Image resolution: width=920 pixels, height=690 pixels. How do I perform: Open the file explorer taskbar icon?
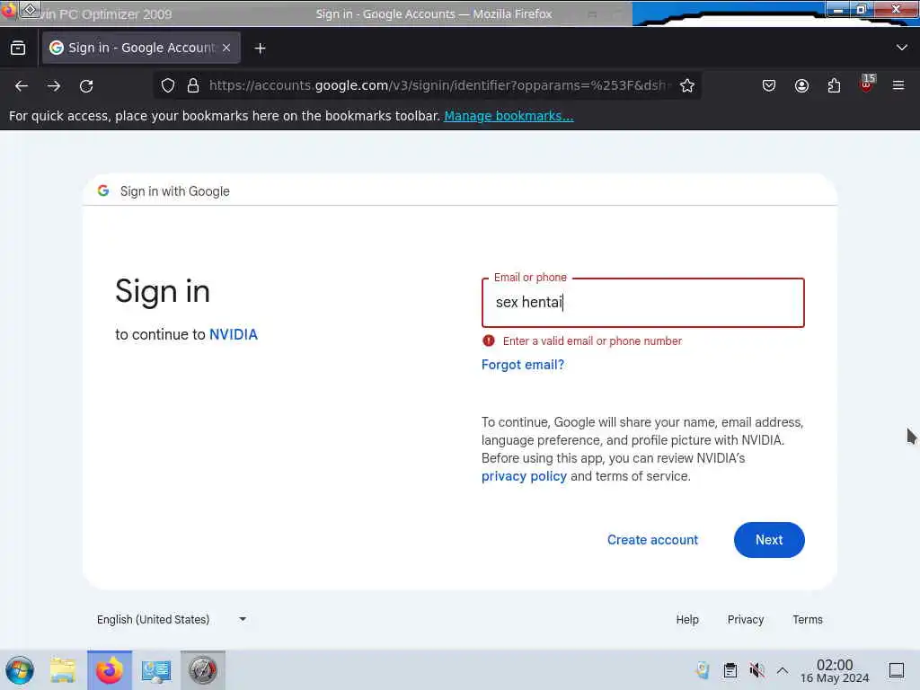(x=63, y=670)
